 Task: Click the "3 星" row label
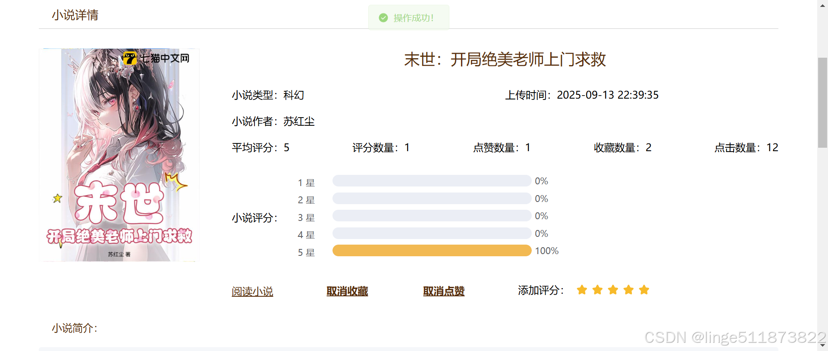click(x=306, y=217)
